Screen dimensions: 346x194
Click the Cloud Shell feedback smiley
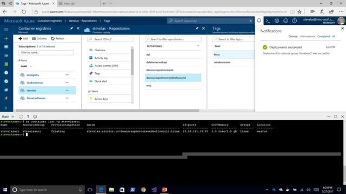pyautogui.click(x=35, y=116)
